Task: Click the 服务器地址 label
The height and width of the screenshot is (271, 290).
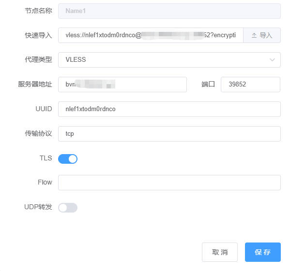Action: coord(35,84)
